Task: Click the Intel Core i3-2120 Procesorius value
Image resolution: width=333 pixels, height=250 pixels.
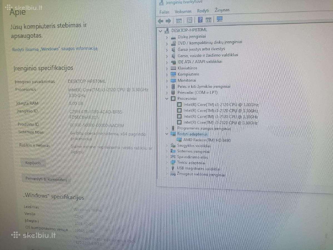Action: [108, 92]
